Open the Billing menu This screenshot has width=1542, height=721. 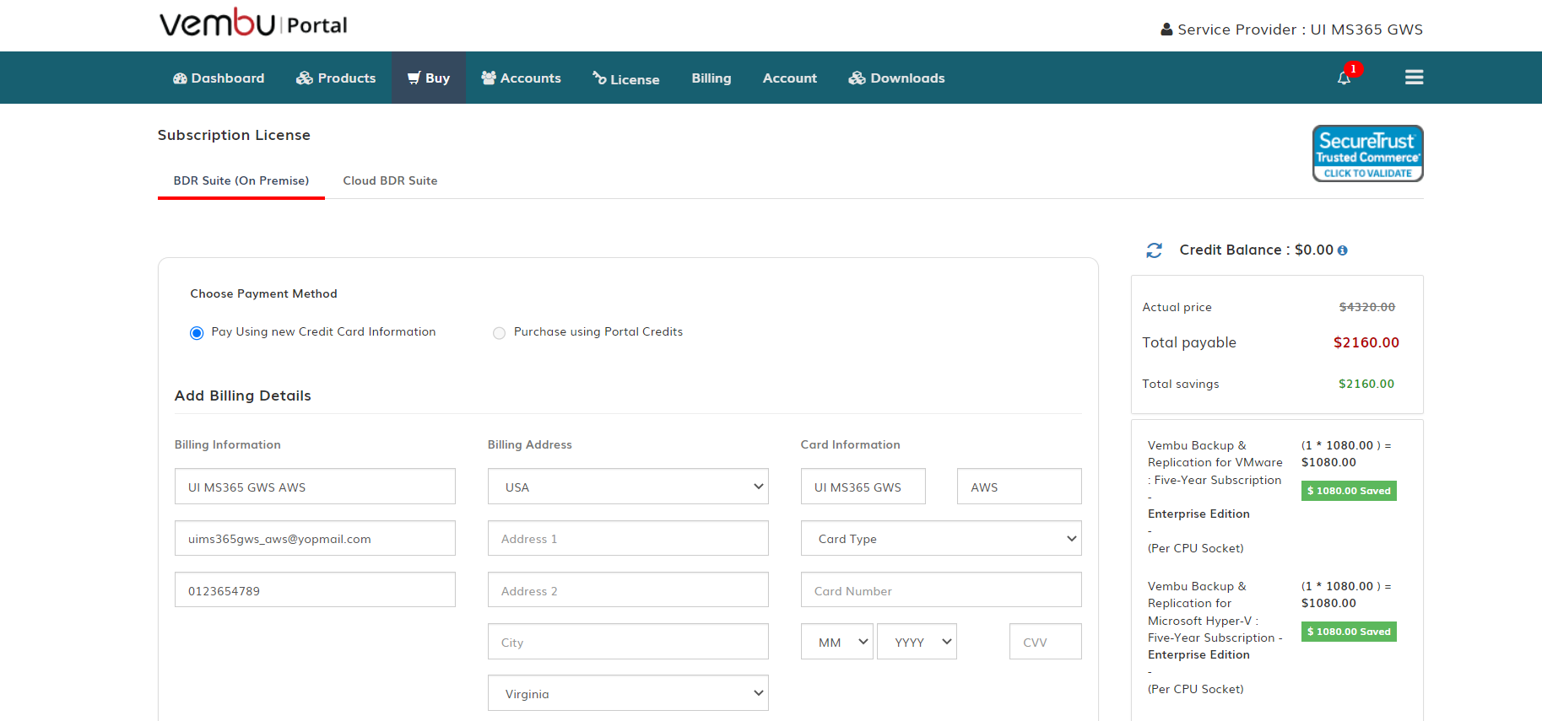point(711,78)
